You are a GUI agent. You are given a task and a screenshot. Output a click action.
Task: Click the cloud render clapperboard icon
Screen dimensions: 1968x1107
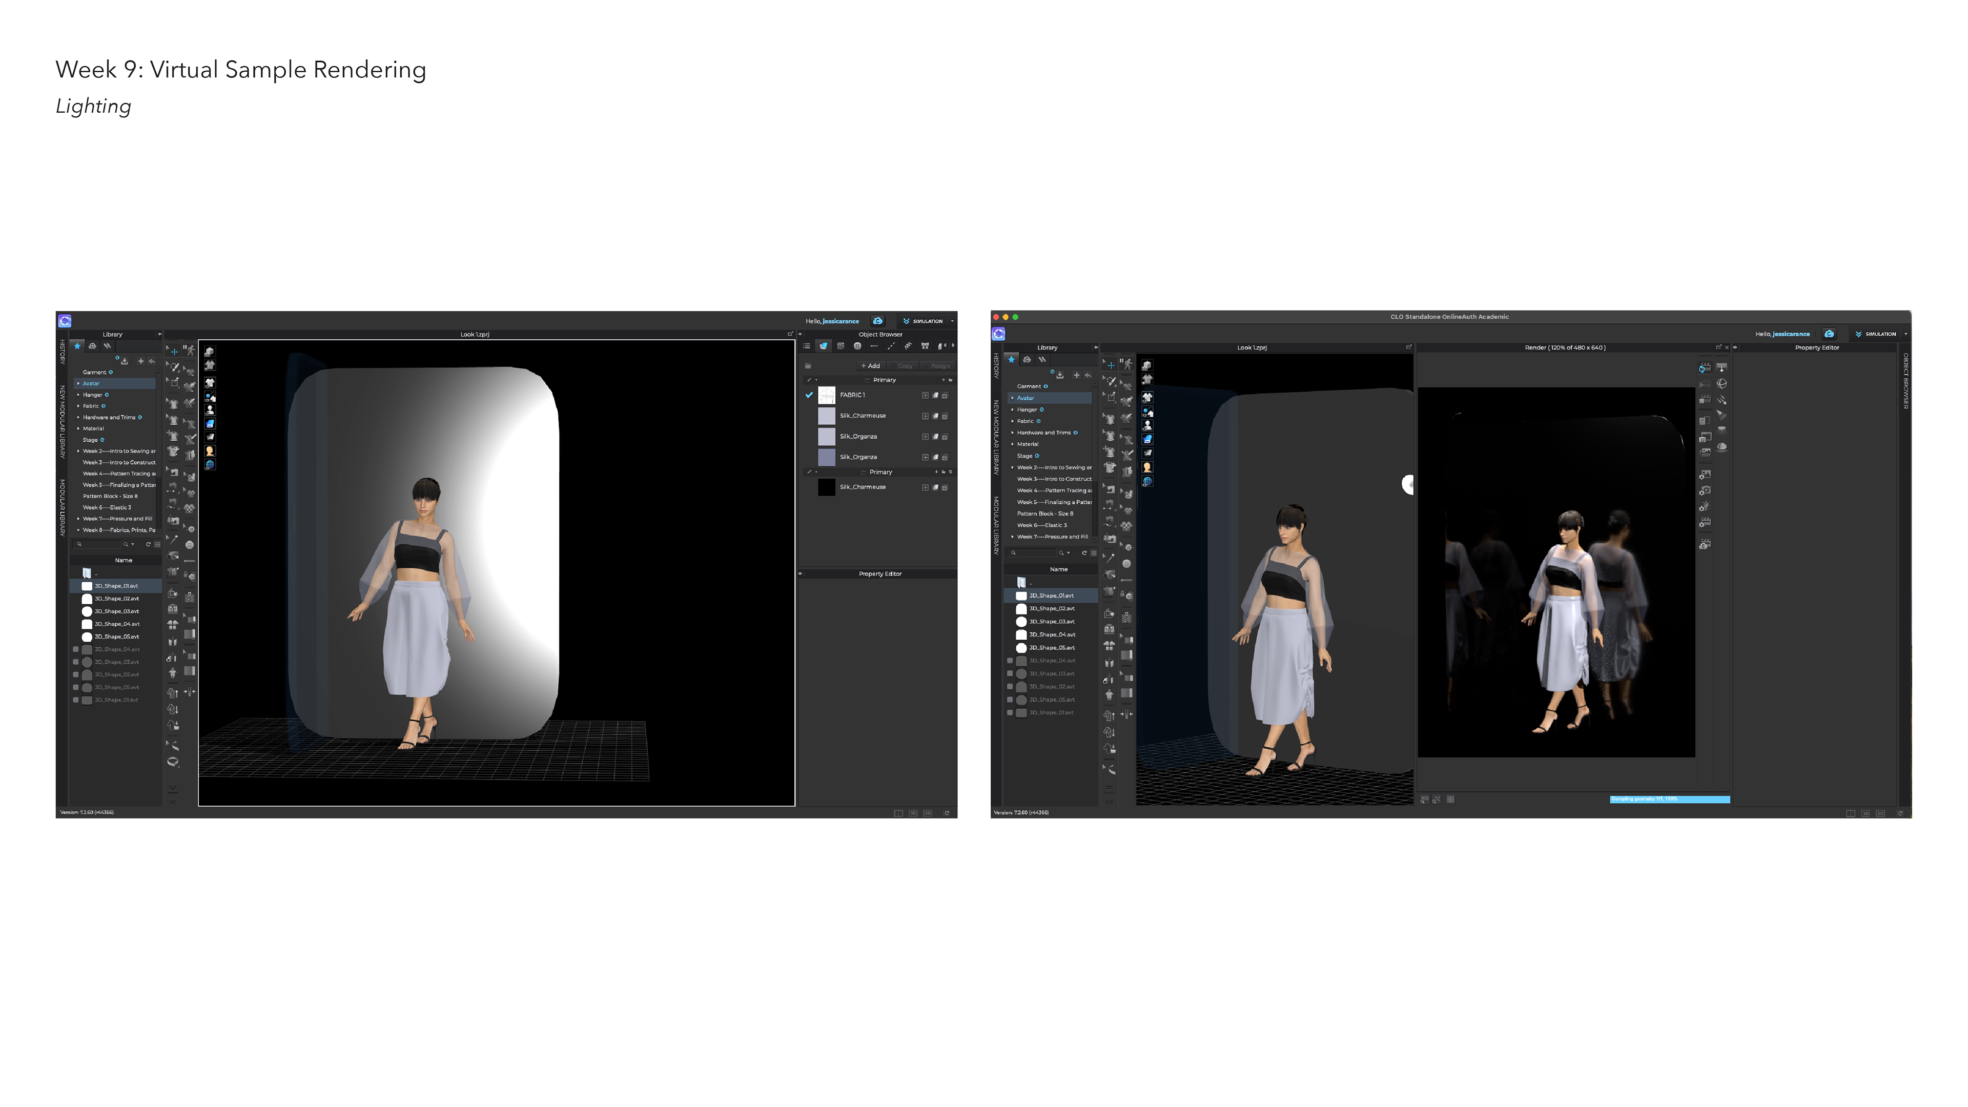coord(1705,544)
